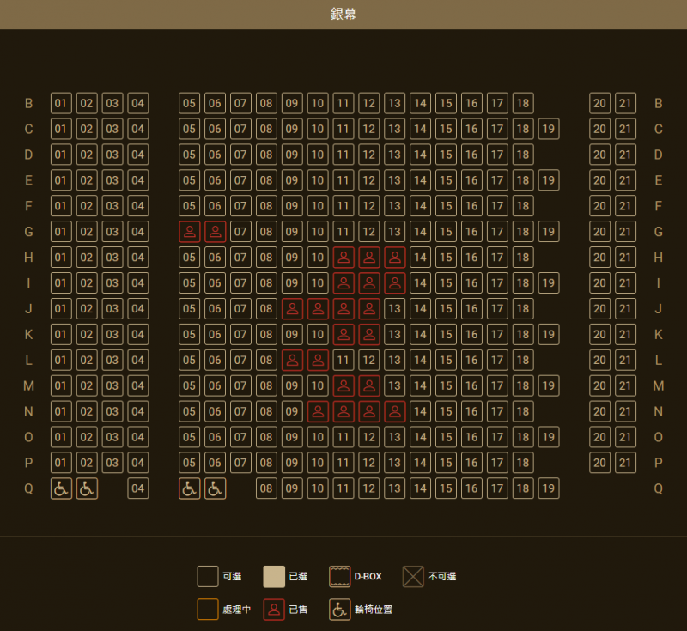Click the leftmost wheelchair seat in row Q
687x631 pixels.
pos(61,488)
